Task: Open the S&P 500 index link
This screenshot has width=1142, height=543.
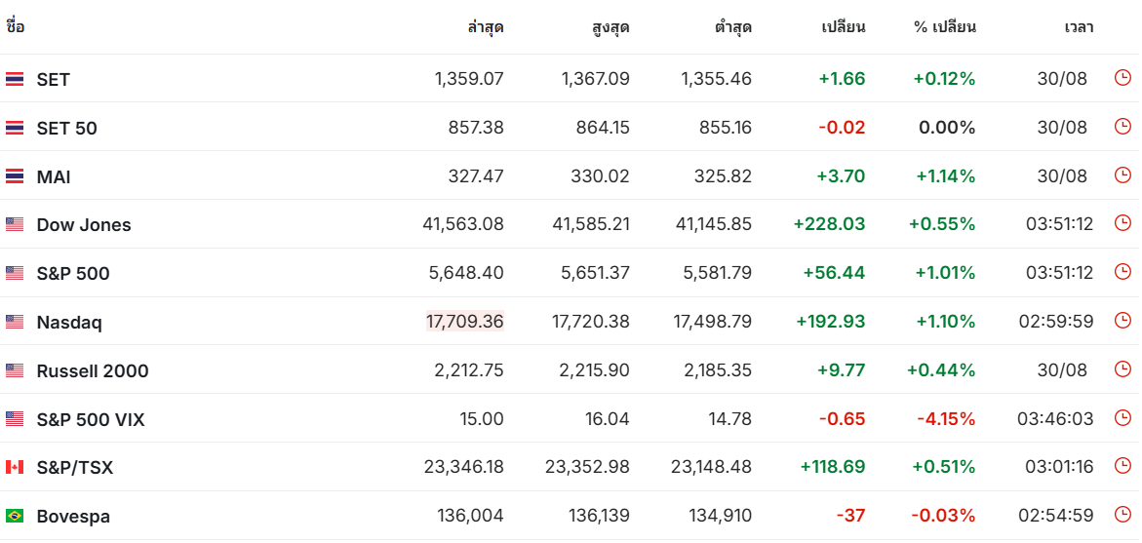Action: tap(73, 273)
